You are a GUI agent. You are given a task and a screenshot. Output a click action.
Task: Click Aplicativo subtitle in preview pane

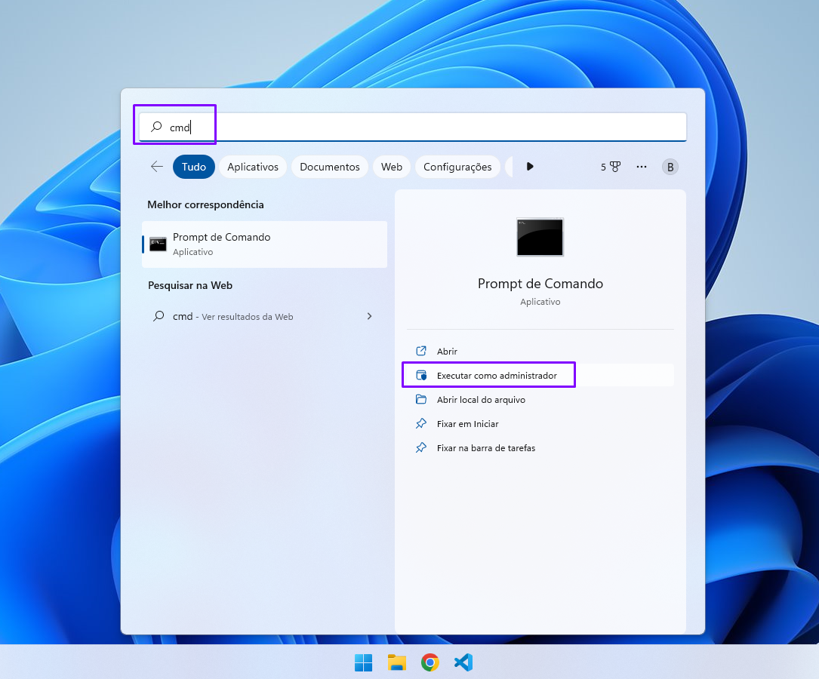pos(540,302)
